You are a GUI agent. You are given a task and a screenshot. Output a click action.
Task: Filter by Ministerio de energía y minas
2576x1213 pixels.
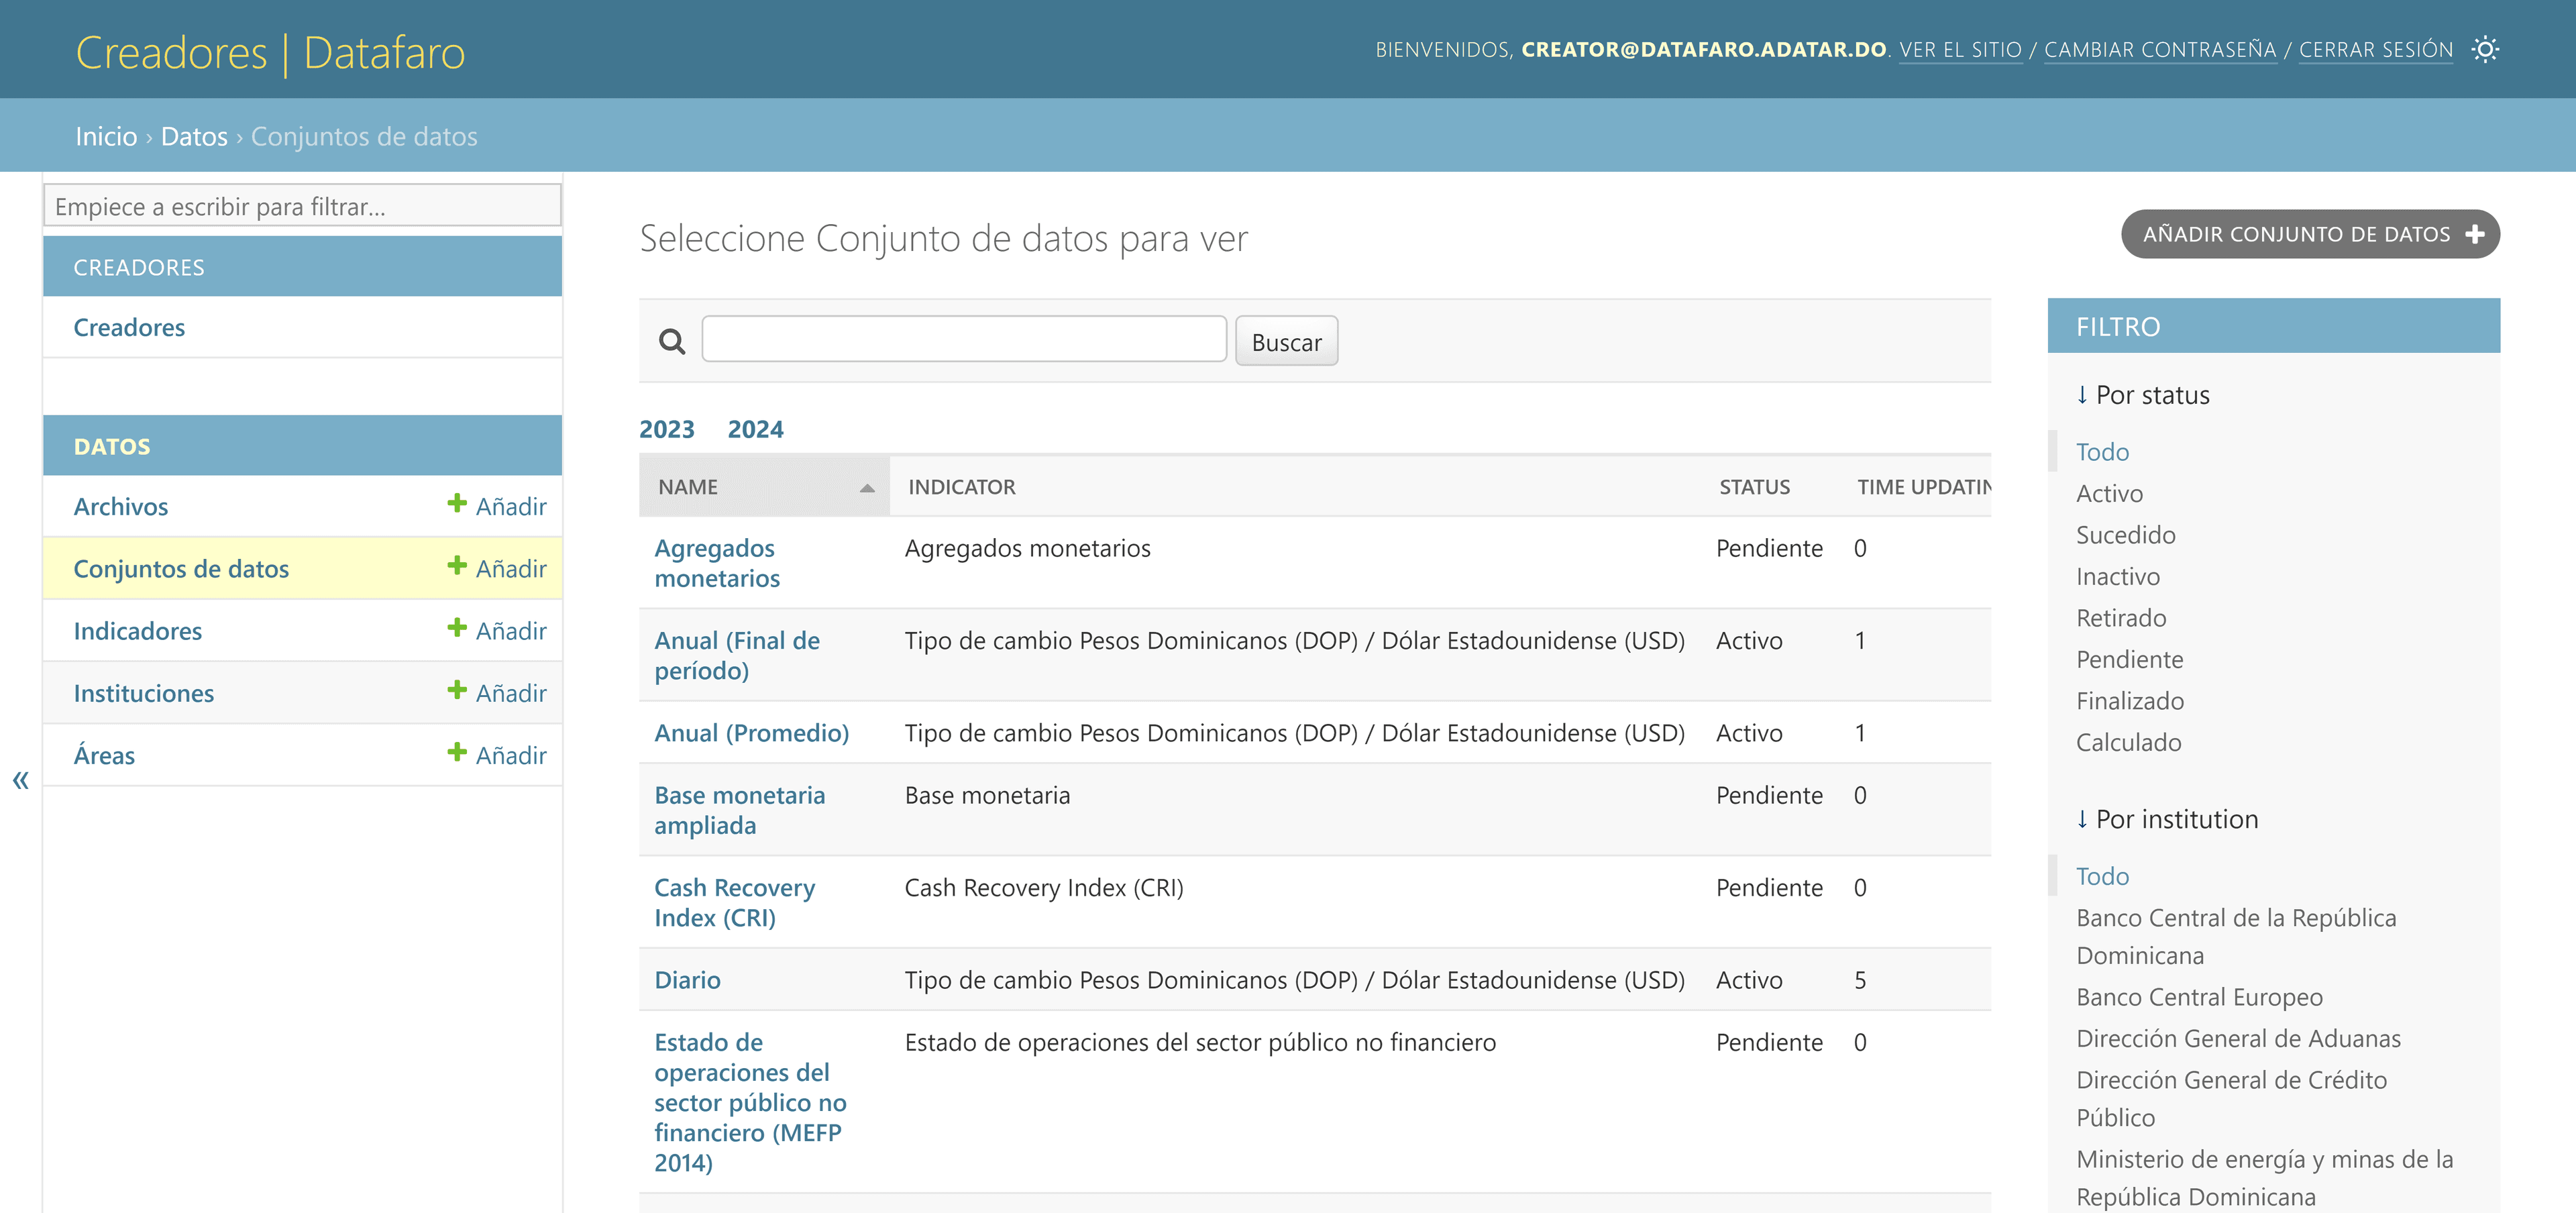[x=2264, y=1177]
